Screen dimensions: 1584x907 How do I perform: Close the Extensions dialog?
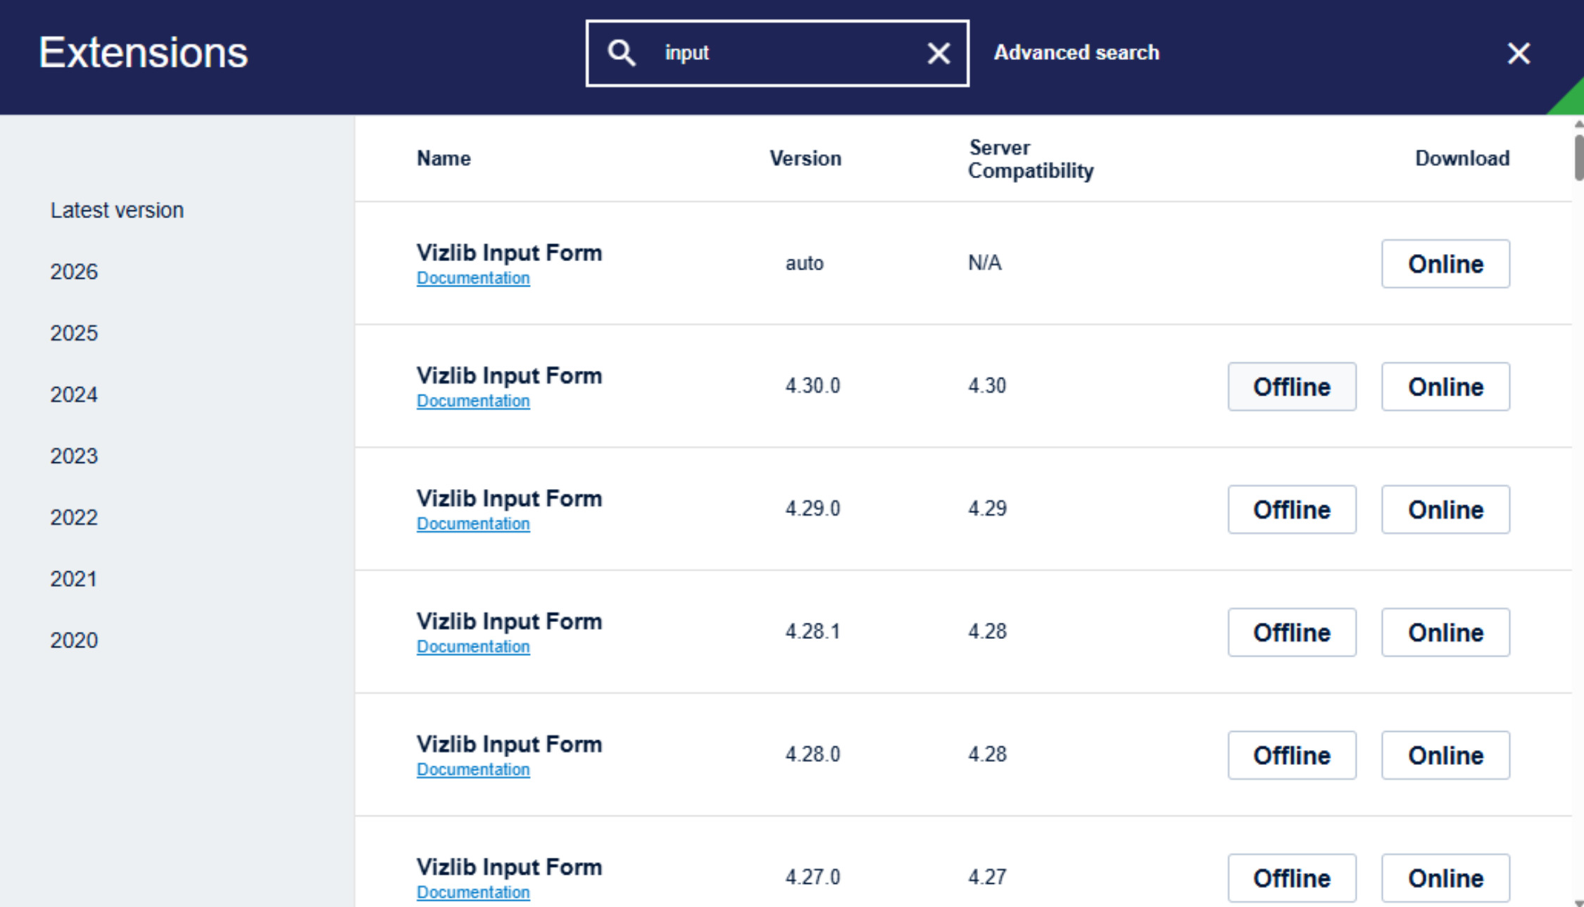[1519, 53]
